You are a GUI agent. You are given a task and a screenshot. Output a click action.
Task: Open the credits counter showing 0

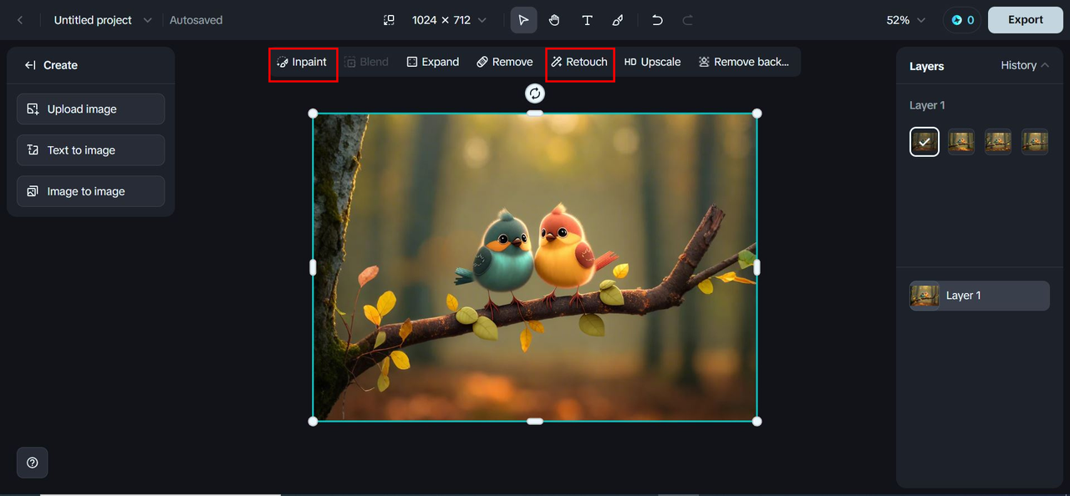tap(962, 20)
